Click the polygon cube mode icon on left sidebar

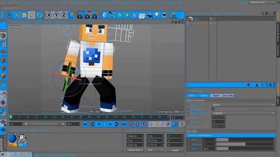tap(3, 36)
